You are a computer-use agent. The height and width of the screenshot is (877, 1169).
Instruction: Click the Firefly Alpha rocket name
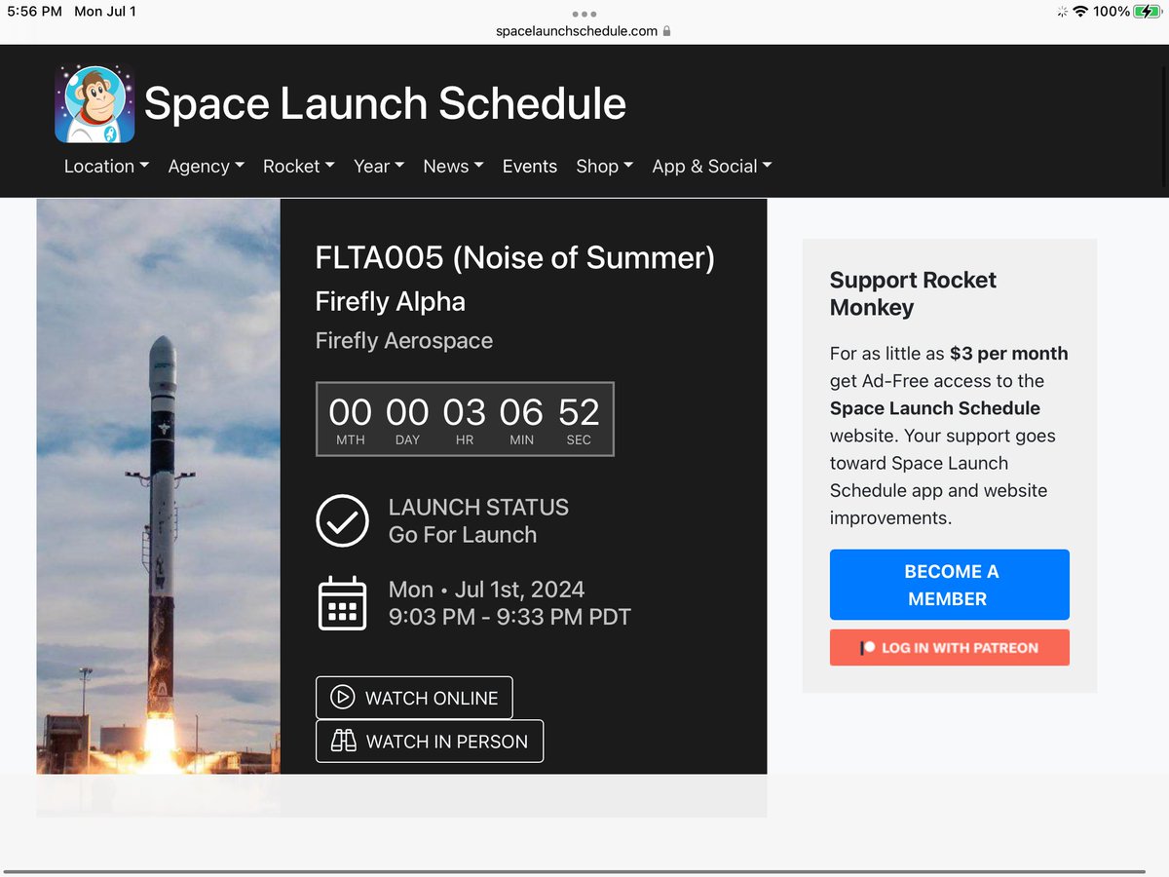coord(391,301)
